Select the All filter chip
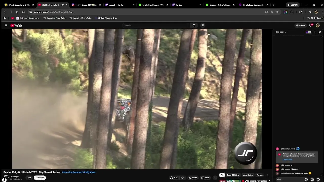 click(x=222, y=175)
